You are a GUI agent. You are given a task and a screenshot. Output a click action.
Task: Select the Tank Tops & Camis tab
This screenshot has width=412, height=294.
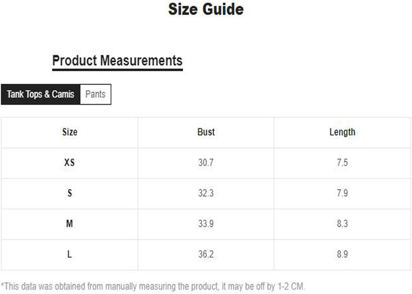click(41, 94)
